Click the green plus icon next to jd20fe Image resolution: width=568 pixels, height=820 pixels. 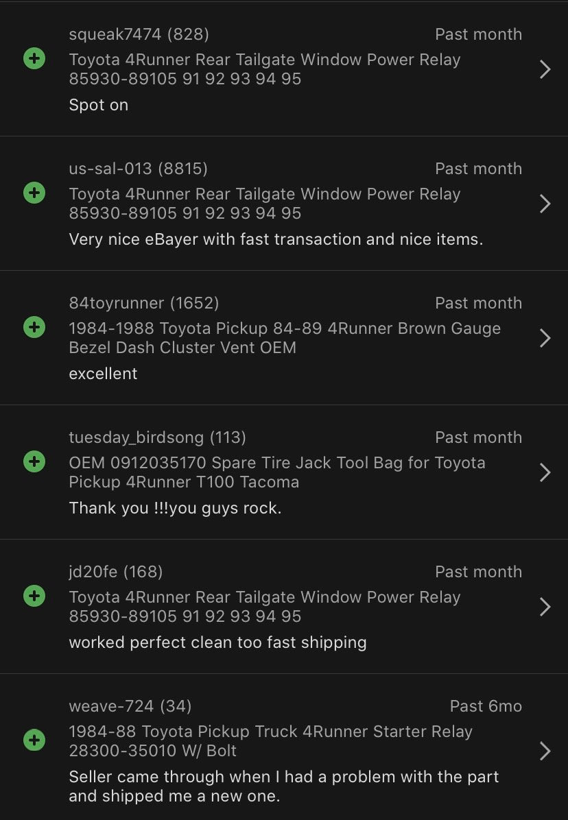[34, 596]
